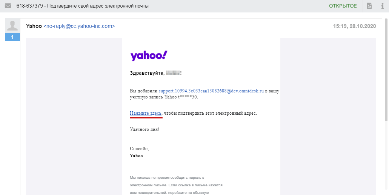Open the ОТКРЫТОЕ ticket status dropdown
Viewport: 389px width, 195px height.
pos(343,6)
